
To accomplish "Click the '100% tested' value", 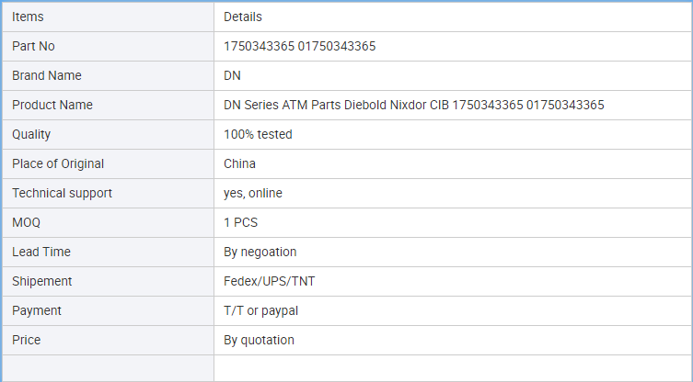I will coord(258,134).
